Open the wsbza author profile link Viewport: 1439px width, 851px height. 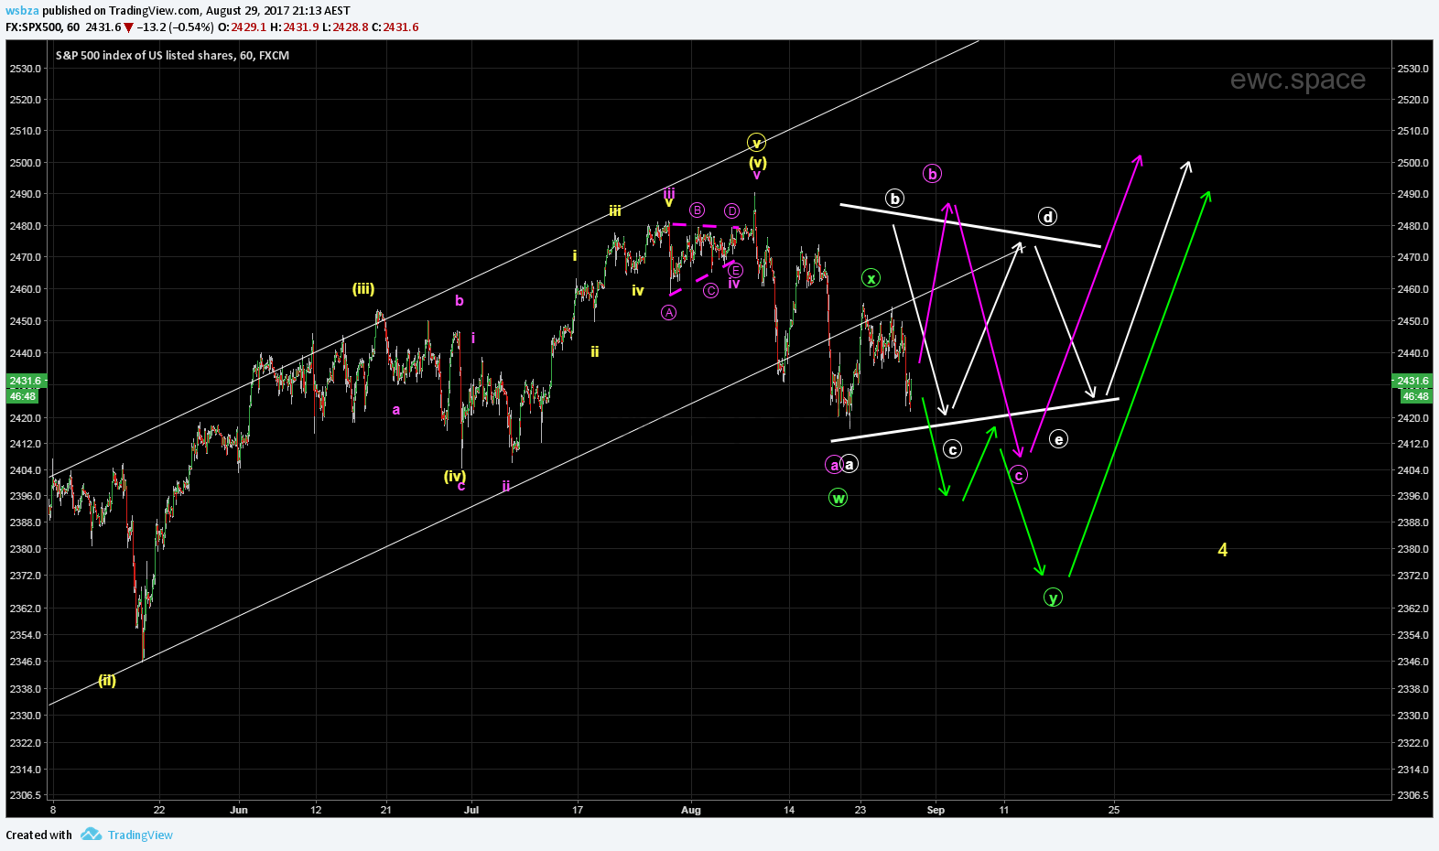click(x=21, y=10)
